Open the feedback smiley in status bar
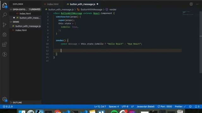The image size is (202, 113). tap(190, 106)
